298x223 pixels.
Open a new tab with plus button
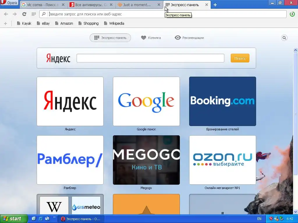coord(215,5)
